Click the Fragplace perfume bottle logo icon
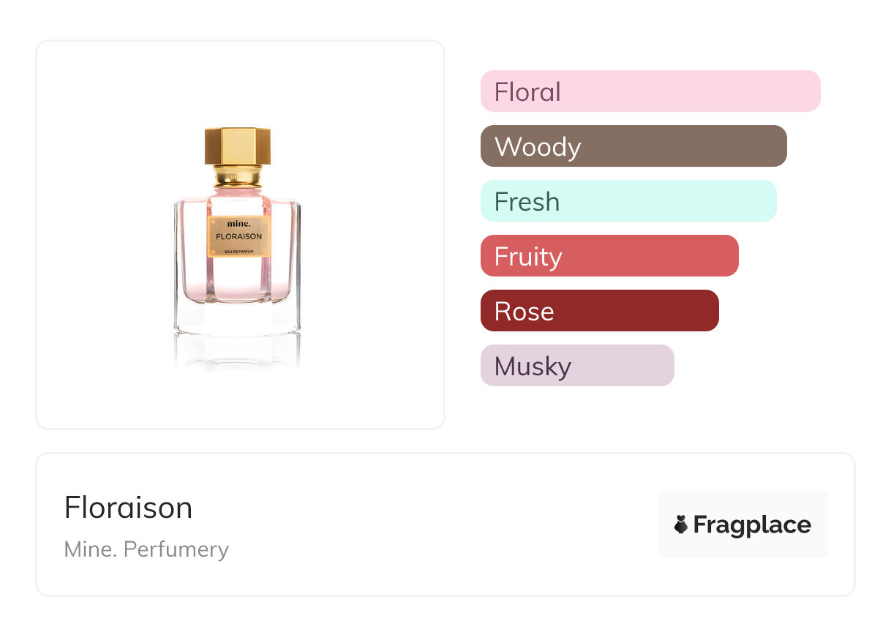The width and height of the screenshot is (891, 632). (x=681, y=524)
